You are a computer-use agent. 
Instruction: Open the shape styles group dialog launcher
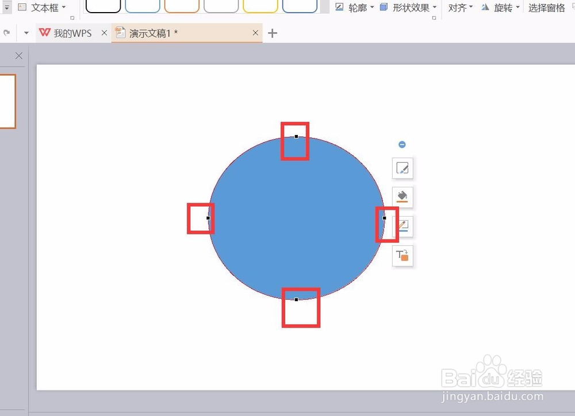click(434, 18)
